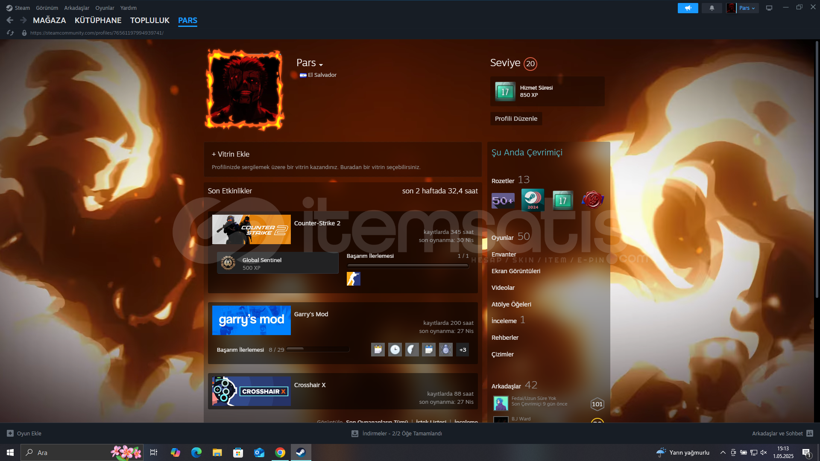Switch to Big Picture mode via monitor icon
Viewport: 820px width, 461px height.
tap(769, 8)
